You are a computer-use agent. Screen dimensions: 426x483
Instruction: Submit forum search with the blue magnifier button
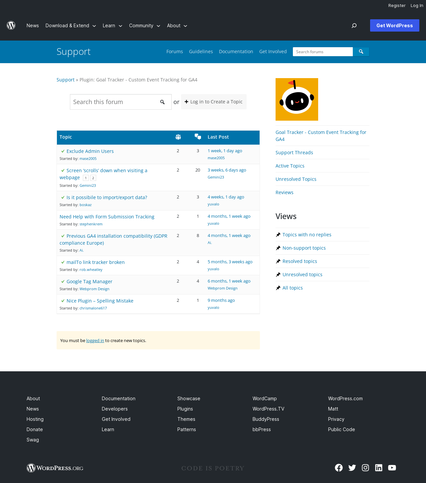click(x=361, y=52)
